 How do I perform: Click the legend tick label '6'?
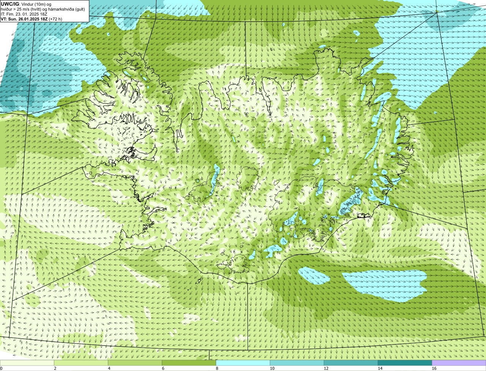[163, 368]
